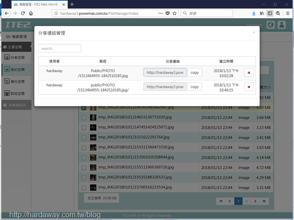Screen dimensions: 294x220
Task: Select the main space sidebar section
Action: 17,47
